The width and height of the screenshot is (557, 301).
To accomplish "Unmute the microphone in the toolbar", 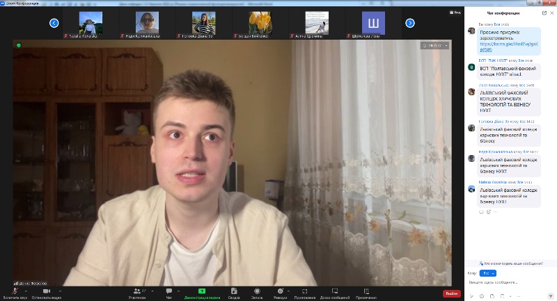I will [15, 293].
